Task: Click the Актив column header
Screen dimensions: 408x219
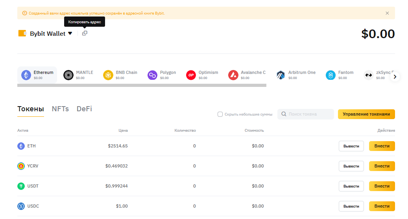Action: click(x=23, y=130)
